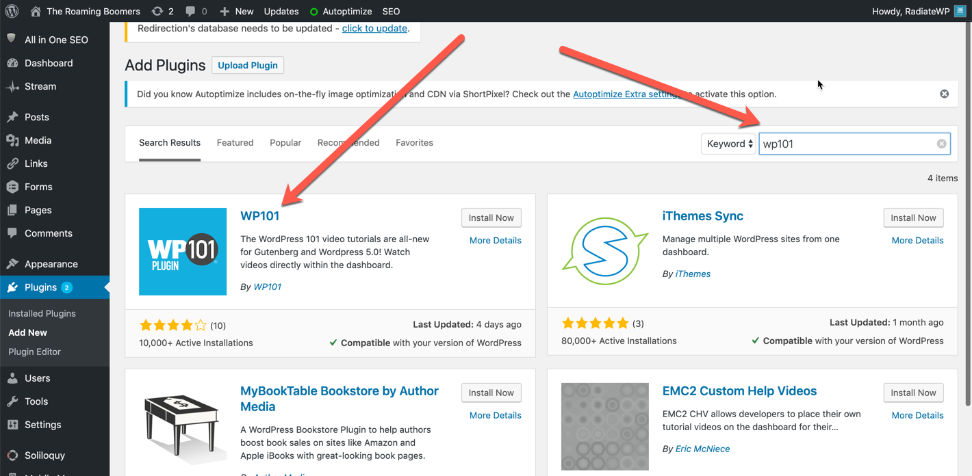The width and height of the screenshot is (972, 476).
Task: Click the author link WP101
Action: [268, 287]
